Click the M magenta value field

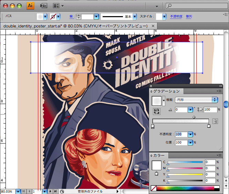pyautogui.click(x=210, y=168)
